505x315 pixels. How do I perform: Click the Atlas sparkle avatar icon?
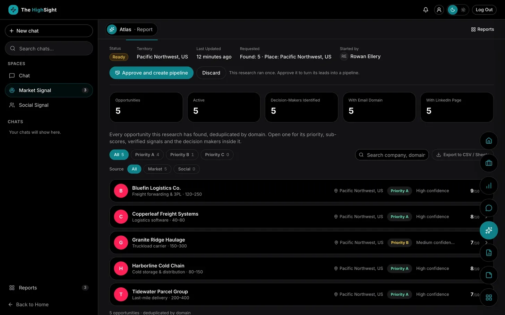(x=112, y=29)
